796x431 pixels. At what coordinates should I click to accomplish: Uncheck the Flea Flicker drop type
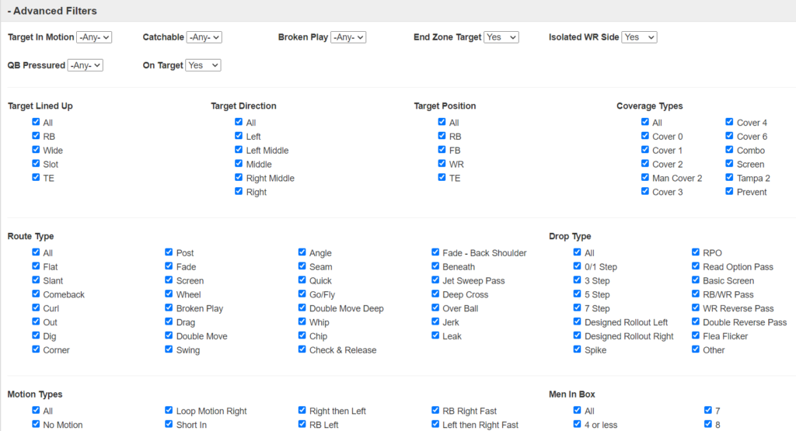coord(696,336)
